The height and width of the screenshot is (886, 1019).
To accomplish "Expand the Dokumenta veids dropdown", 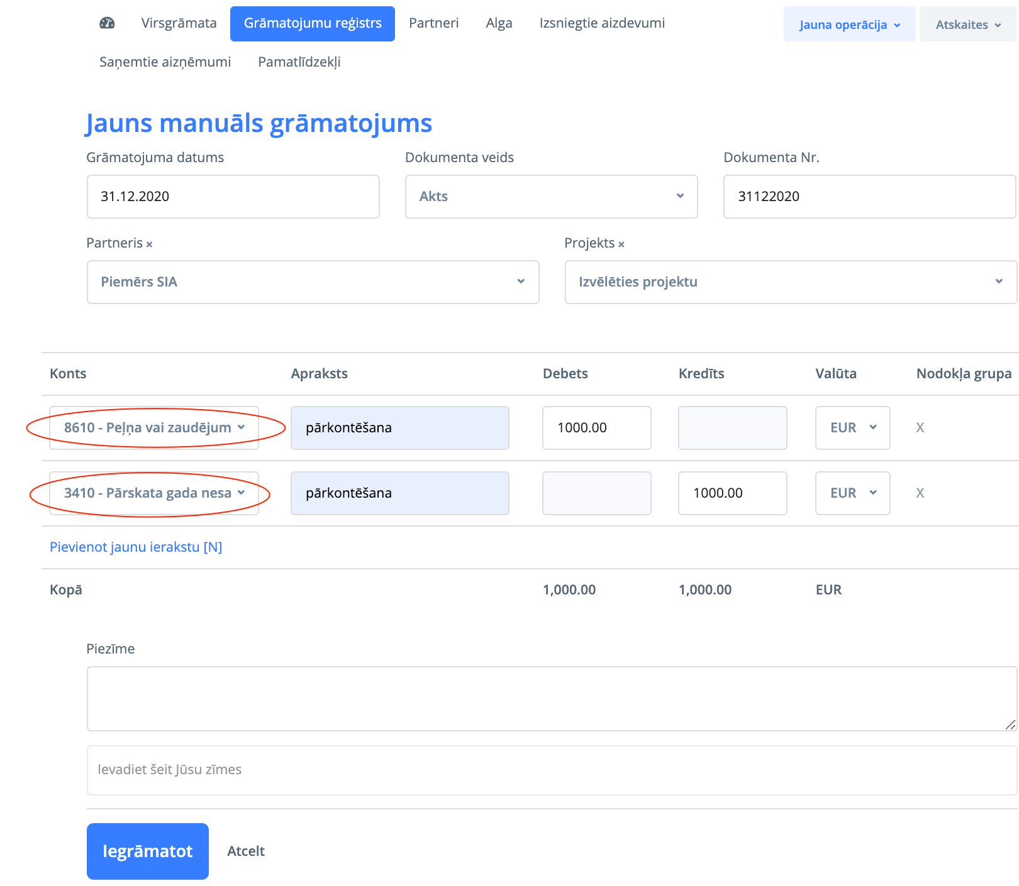I will 551,197.
